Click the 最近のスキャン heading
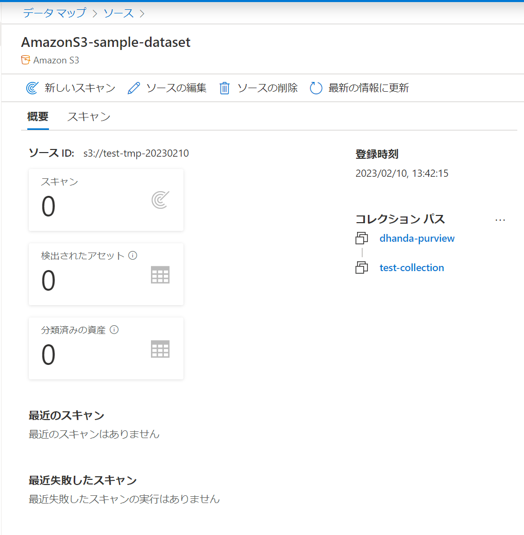 [x=66, y=415]
